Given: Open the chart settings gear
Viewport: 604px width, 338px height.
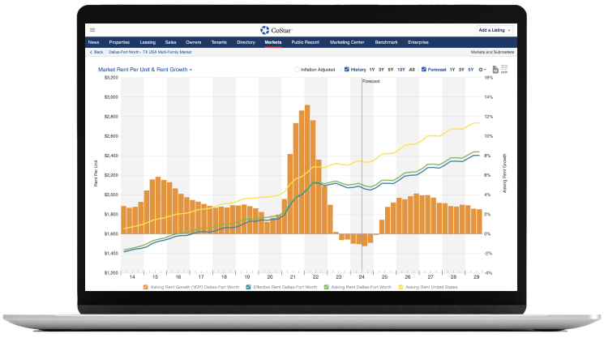Looking at the screenshot, I should pyautogui.click(x=482, y=70).
